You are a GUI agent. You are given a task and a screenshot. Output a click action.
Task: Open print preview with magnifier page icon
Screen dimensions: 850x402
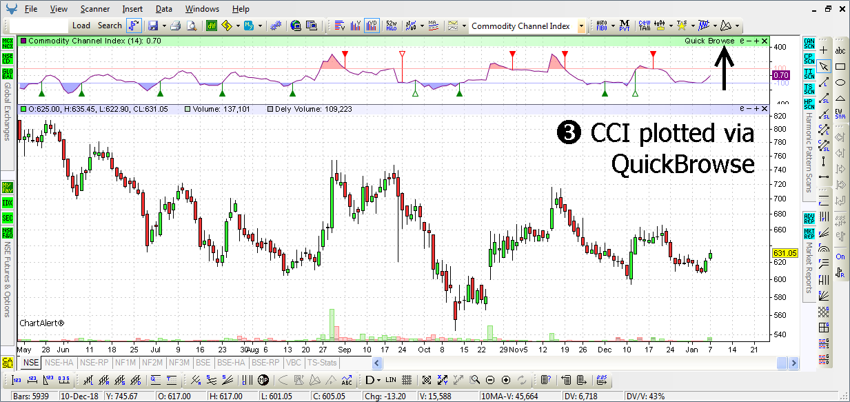[x=192, y=26]
